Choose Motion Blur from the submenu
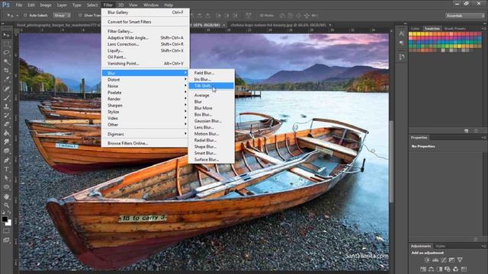Viewport: 488px width, 274px height. (211, 134)
